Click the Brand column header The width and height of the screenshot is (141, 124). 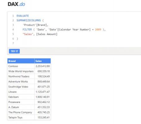pyautogui.click(x=21, y=61)
